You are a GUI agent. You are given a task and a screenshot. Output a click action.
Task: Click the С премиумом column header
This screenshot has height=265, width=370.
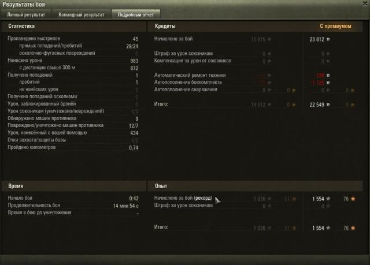click(x=335, y=26)
